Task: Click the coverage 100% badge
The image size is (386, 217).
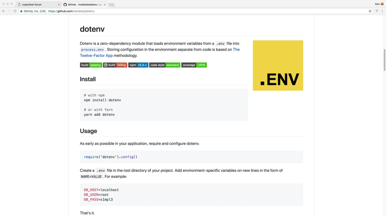Action: coord(194,65)
